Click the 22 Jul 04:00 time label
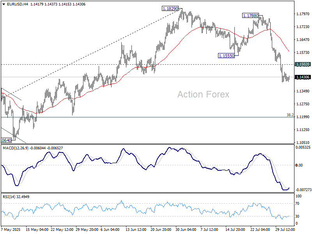 click(260, 229)
